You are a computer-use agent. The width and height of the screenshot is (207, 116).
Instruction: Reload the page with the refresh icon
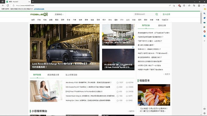click(8, 5)
